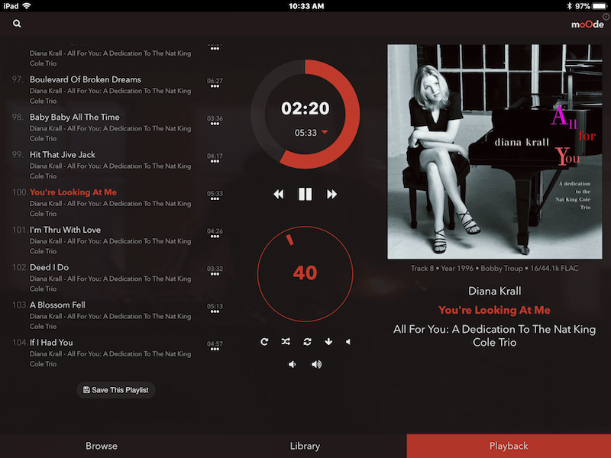Viewport: 611px width, 458px height.
Task: Click the 06:27 duration for Boulevard Of Broken Dreams
Action: (x=215, y=81)
